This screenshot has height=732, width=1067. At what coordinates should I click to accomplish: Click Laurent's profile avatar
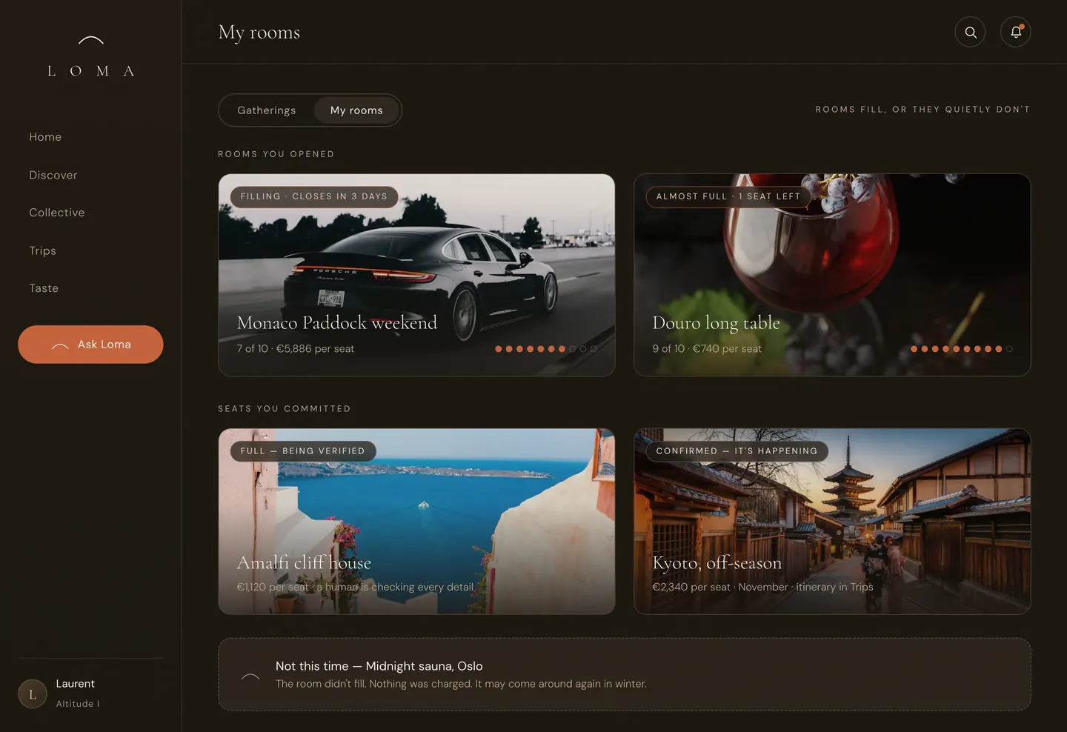pyautogui.click(x=33, y=694)
